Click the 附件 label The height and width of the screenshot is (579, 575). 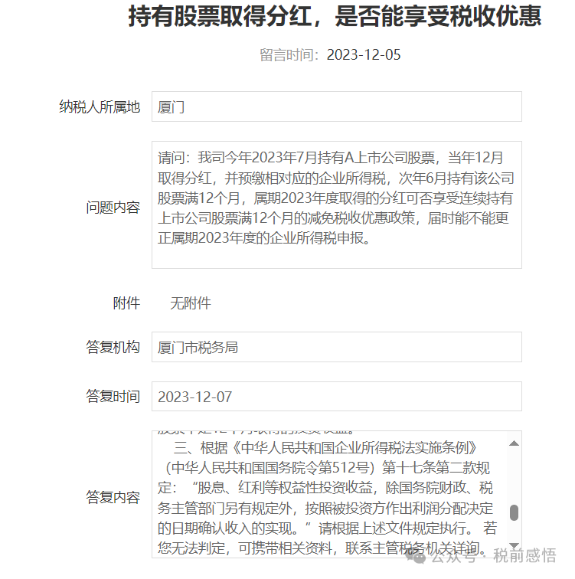click(x=126, y=303)
